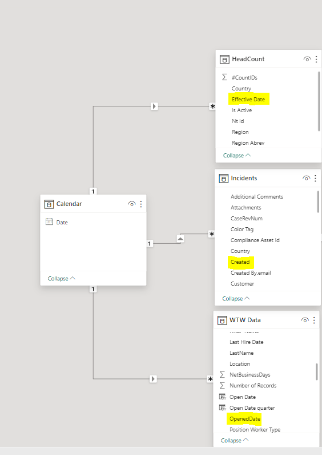Click the Calendar table title

(69, 204)
